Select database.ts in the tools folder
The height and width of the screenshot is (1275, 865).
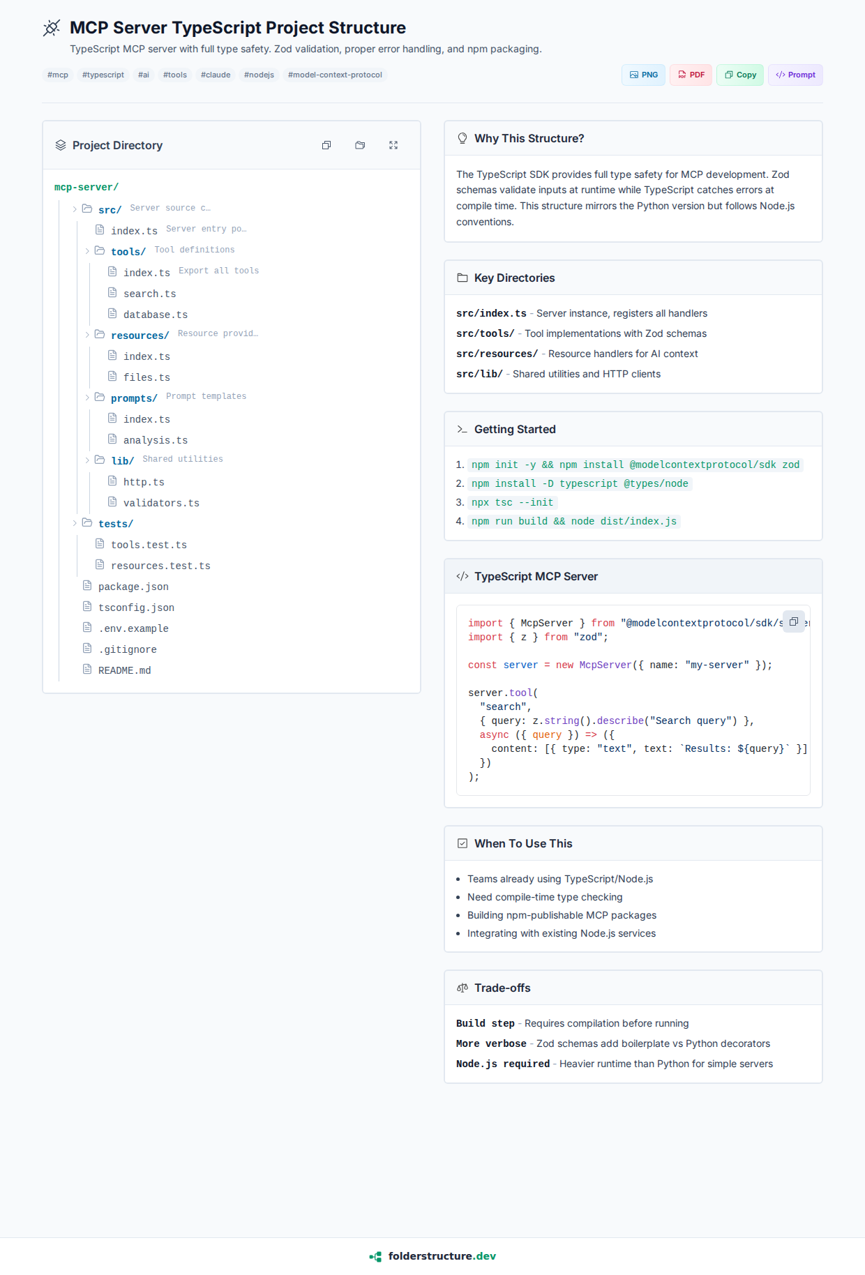pyautogui.click(x=155, y=315)
